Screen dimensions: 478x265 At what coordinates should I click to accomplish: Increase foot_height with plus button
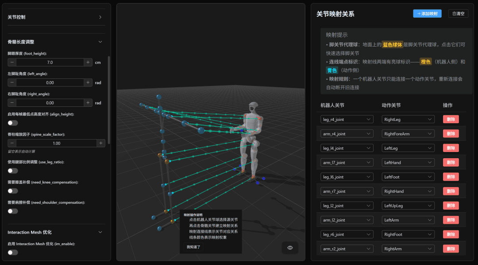click(x=88, y=62)
